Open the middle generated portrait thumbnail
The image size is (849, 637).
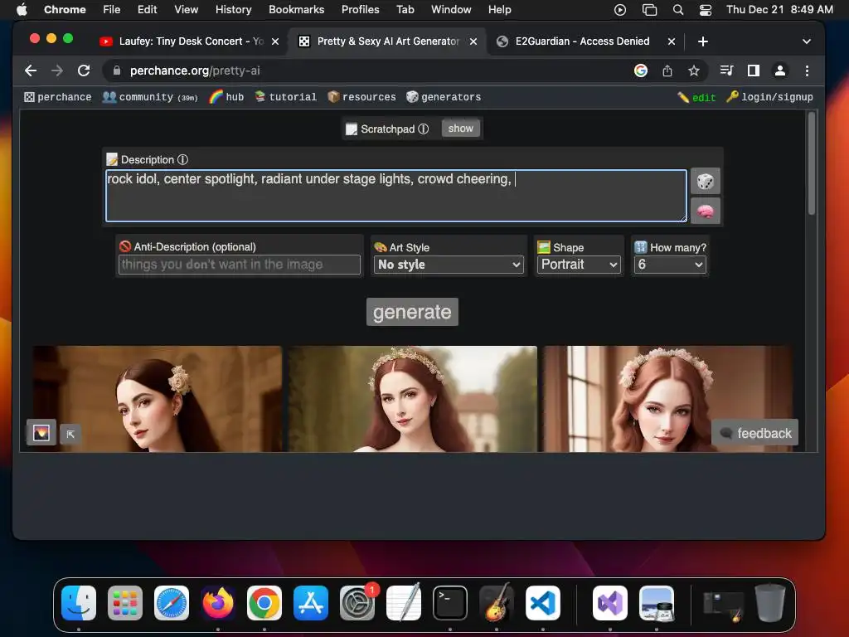(x=413, y=399)
